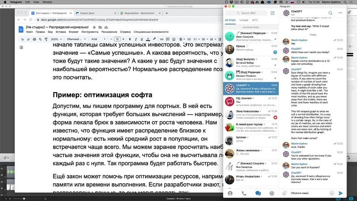Open the Лена Новоселова chat

251,115
